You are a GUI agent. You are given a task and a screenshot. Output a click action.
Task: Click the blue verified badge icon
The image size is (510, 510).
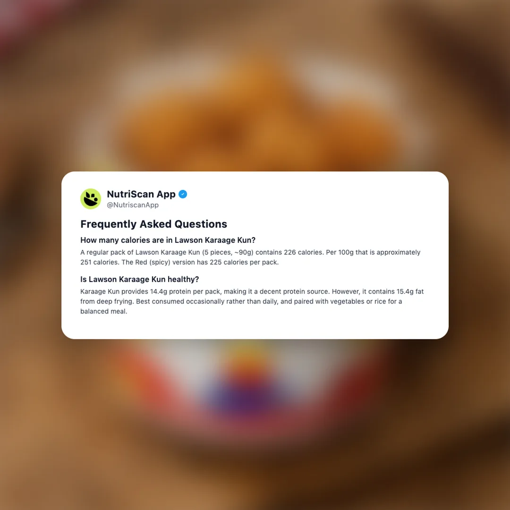pyautogui.click(x=183, y=194)
